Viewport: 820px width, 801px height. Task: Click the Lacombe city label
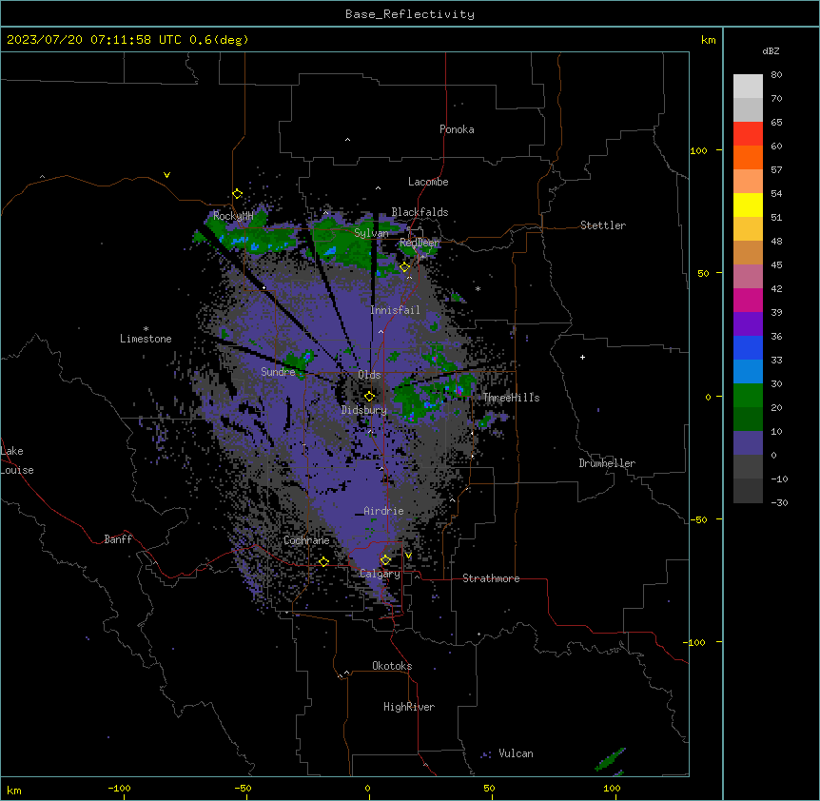click(x=428, y=182)
